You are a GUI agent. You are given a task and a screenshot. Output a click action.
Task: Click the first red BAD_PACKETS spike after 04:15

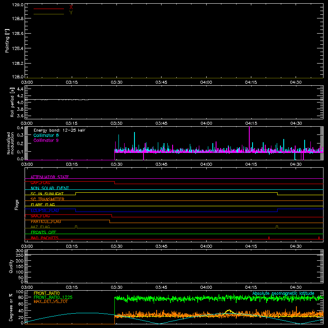point(269,238)
